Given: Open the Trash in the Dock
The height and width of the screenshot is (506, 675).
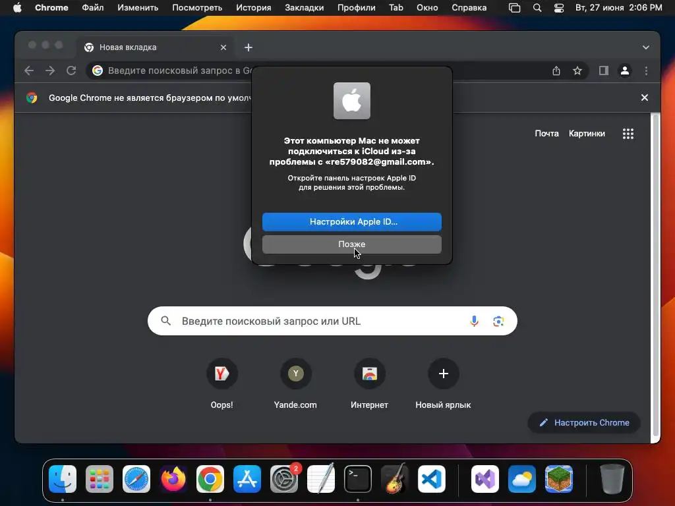Looking at the screenshot, I should pos(612,479).
